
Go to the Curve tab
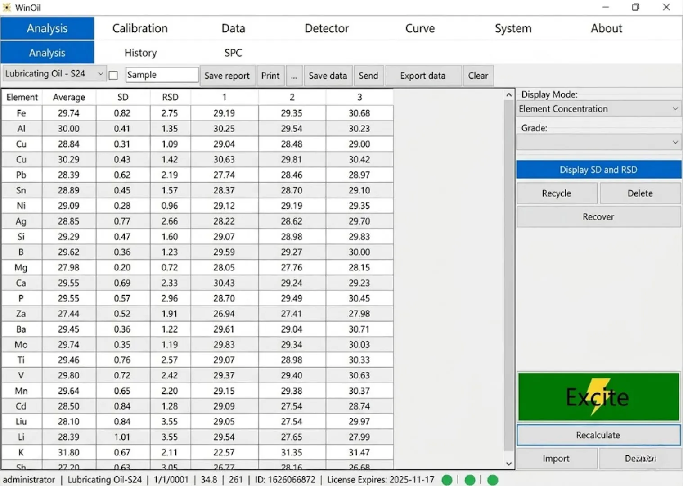(x=420, y=28)
